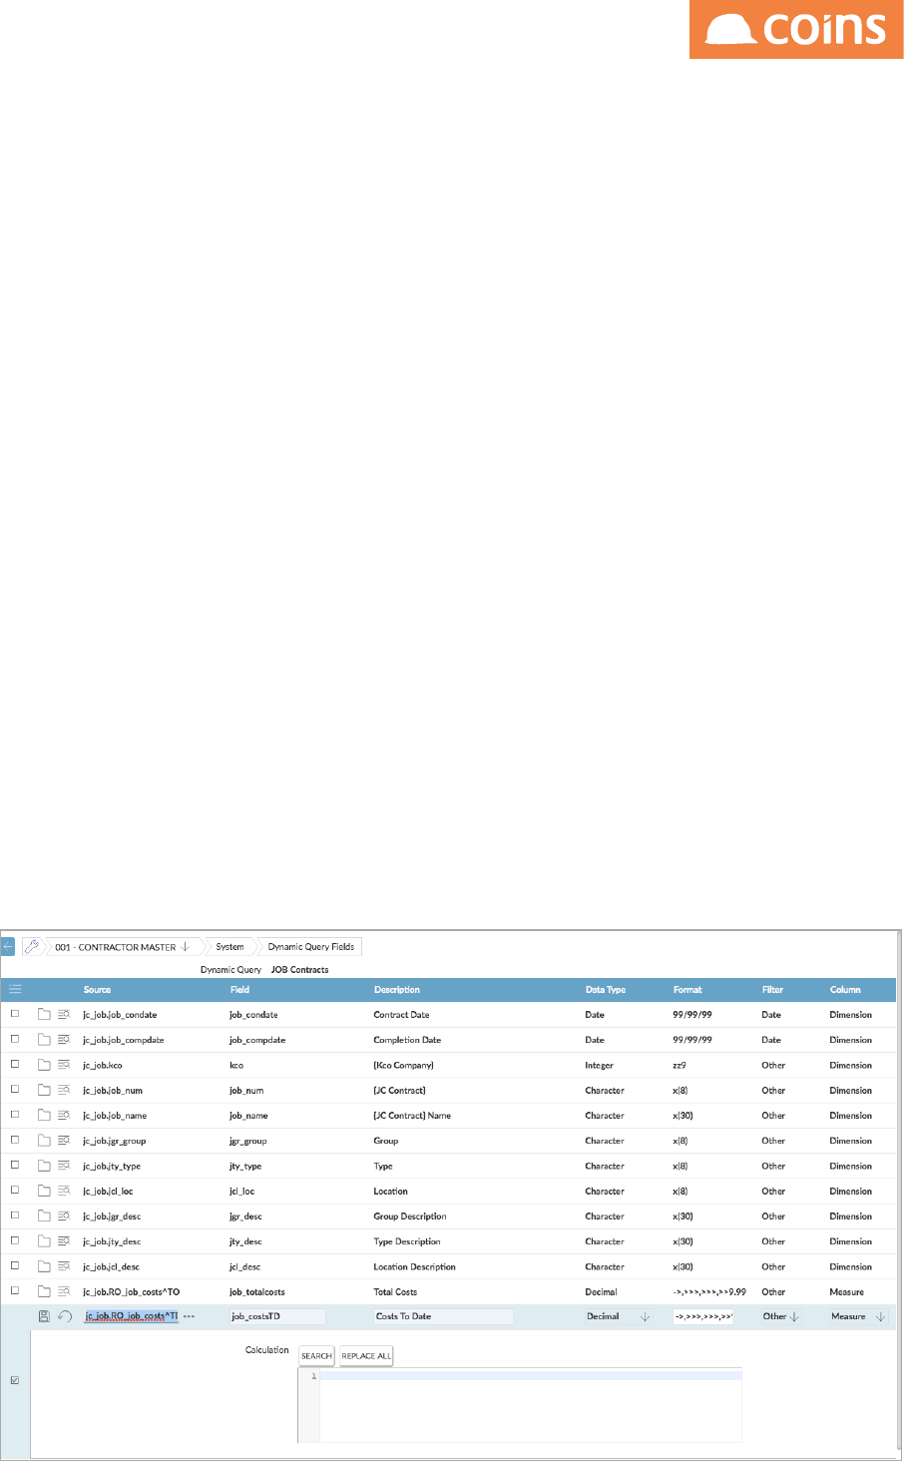Open Filter dropdown showing Other in edit row
Viewport: 904px width, 1461px height.
[781, 1316]
